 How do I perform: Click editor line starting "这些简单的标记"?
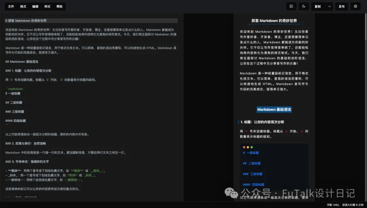click(x=43, y=189)
